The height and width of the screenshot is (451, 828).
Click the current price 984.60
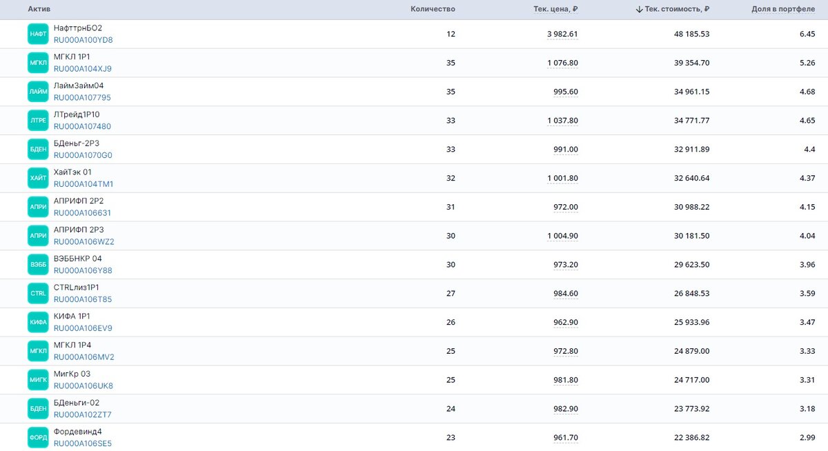pyautogui.click(x=566, y=293)
